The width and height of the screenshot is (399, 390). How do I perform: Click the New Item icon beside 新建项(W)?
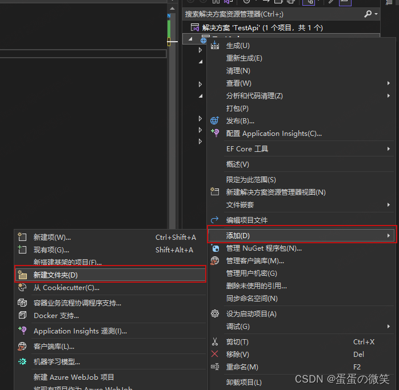[22, 237]
